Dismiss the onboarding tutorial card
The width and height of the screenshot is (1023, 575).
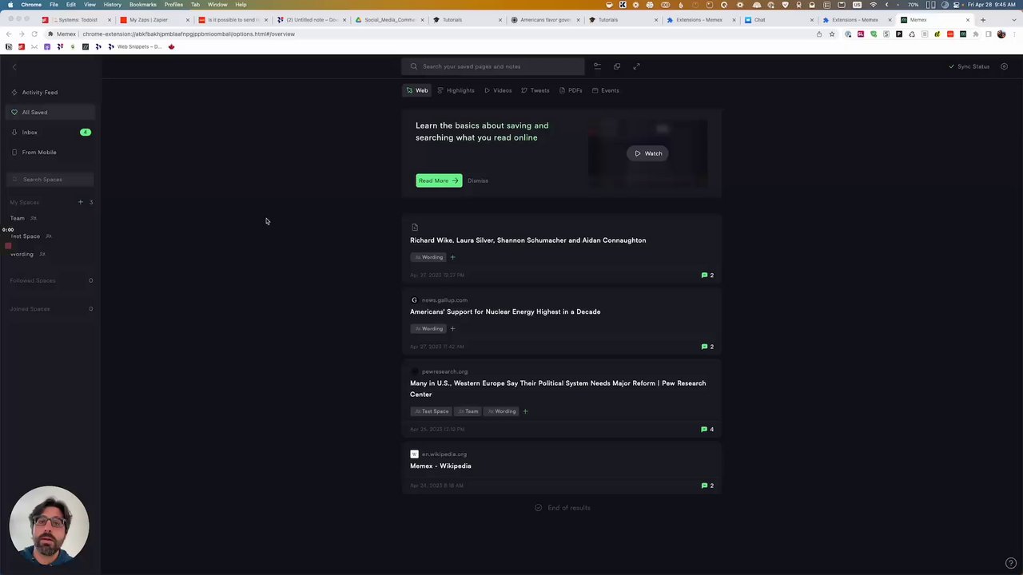[x=477, y=180]
